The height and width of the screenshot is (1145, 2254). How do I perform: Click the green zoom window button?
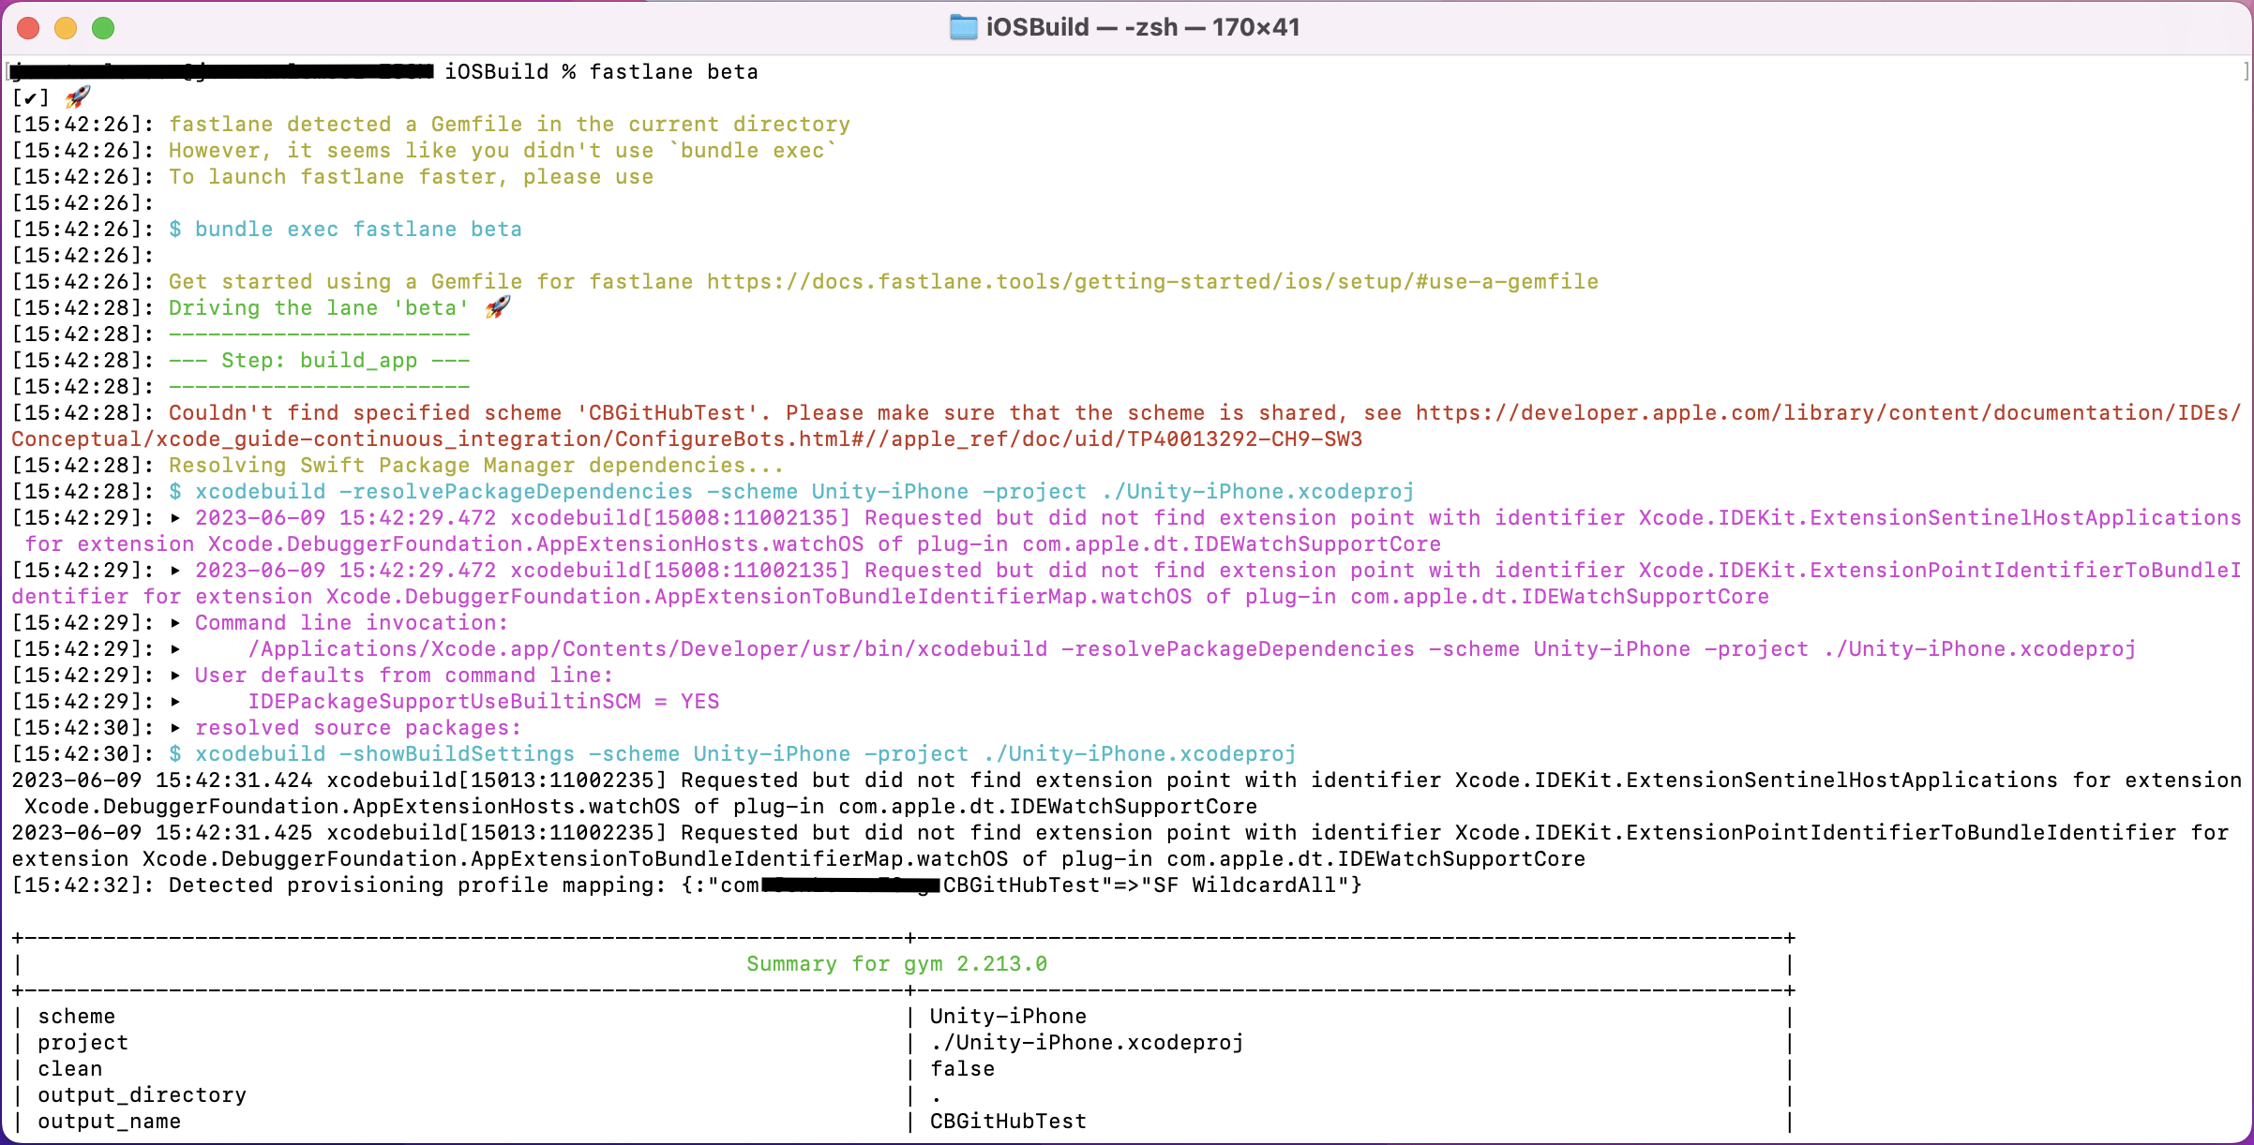pyautogui.click(x=103, y=28)
